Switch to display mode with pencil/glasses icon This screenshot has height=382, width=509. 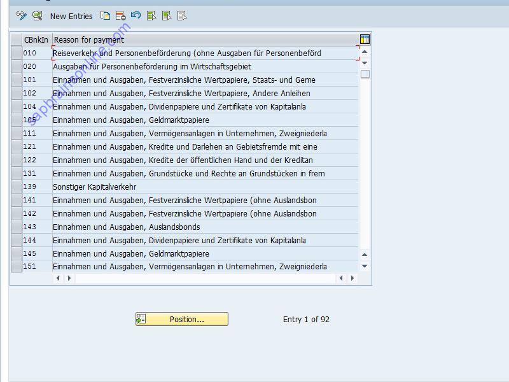click(21, 16)
